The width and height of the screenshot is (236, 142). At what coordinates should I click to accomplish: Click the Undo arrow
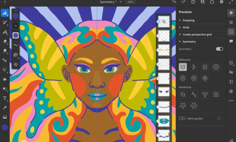coord(174,2)
